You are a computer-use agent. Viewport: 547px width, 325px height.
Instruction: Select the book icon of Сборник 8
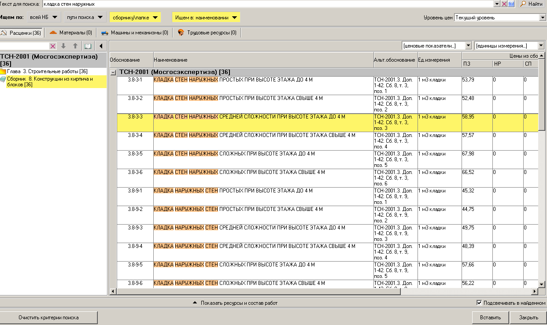point(3,79)
